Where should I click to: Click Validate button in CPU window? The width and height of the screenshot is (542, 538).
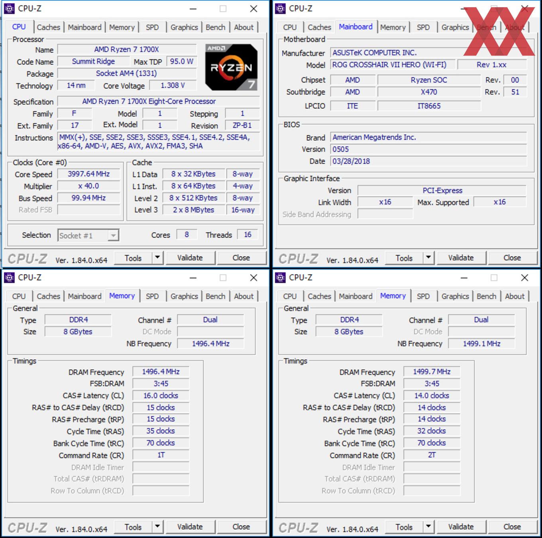(190, 258)
